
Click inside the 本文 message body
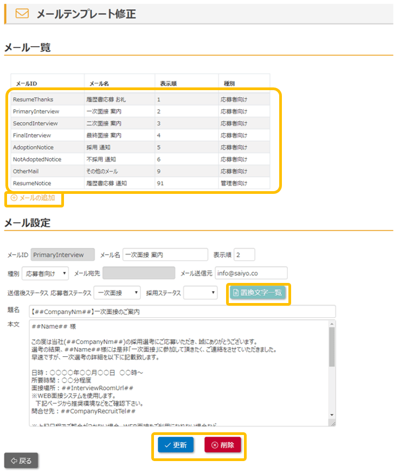(179, 375)
